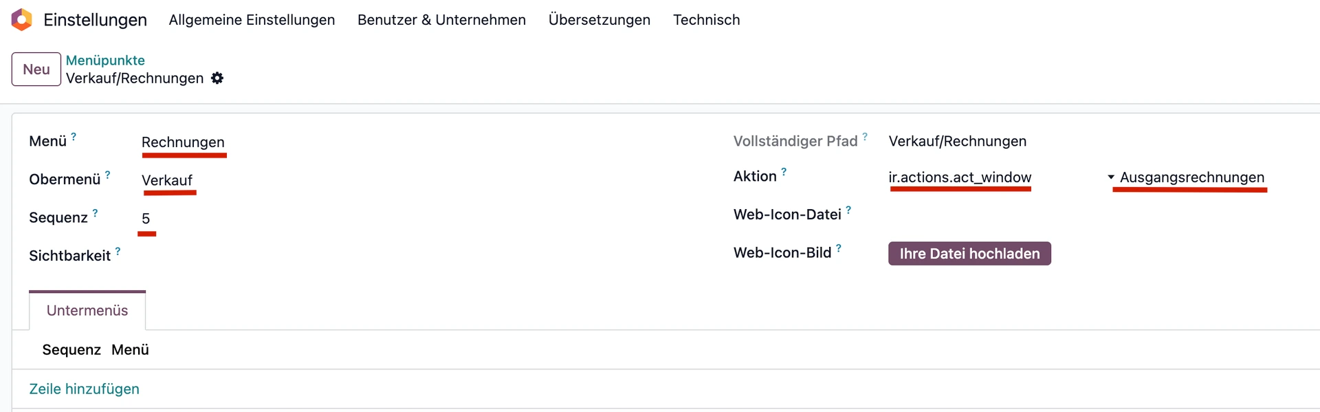The height and width of the screenshot is (412, 1320).
Task: Open the Allgemeine Einstellungen menu
Action: click(x=252, y=20)
